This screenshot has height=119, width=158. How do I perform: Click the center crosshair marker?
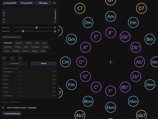(111, 62)
